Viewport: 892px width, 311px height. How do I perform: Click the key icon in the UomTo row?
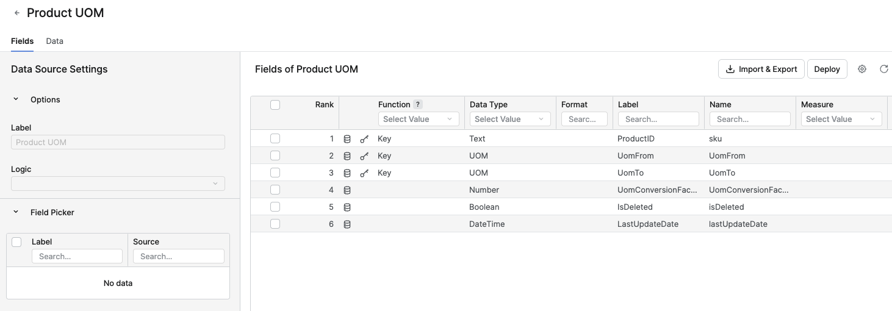[364, 173]
